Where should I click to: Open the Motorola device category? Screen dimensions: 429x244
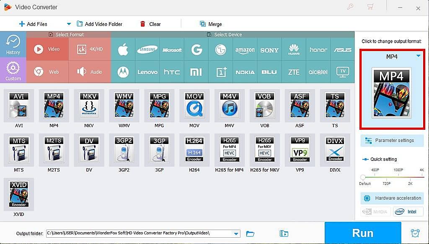123,72
